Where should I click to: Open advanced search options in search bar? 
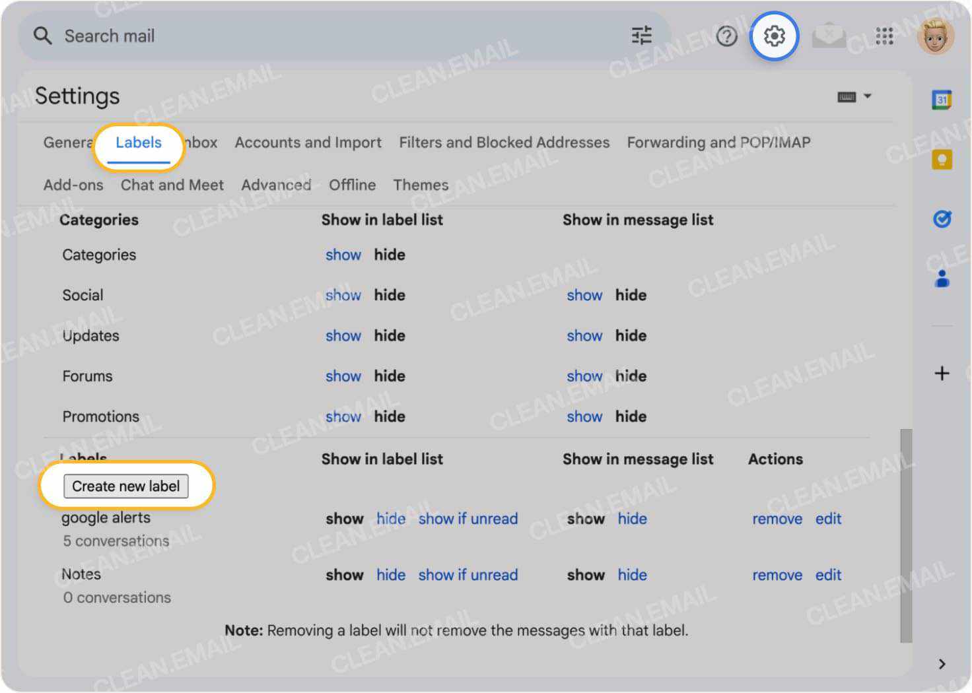pos(641,36)
